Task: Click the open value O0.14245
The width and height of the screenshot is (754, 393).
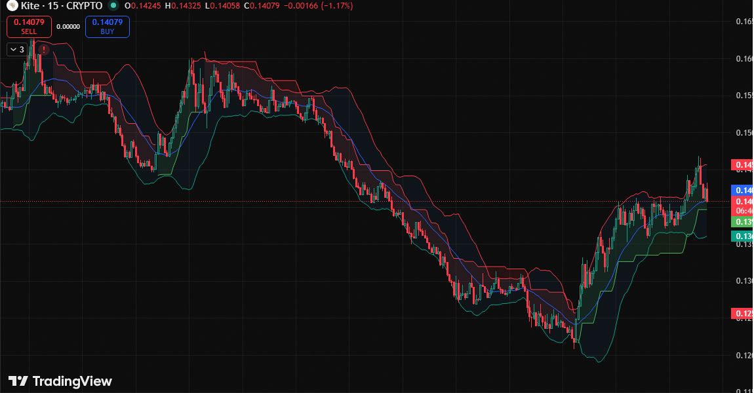Action: (142, 6)
